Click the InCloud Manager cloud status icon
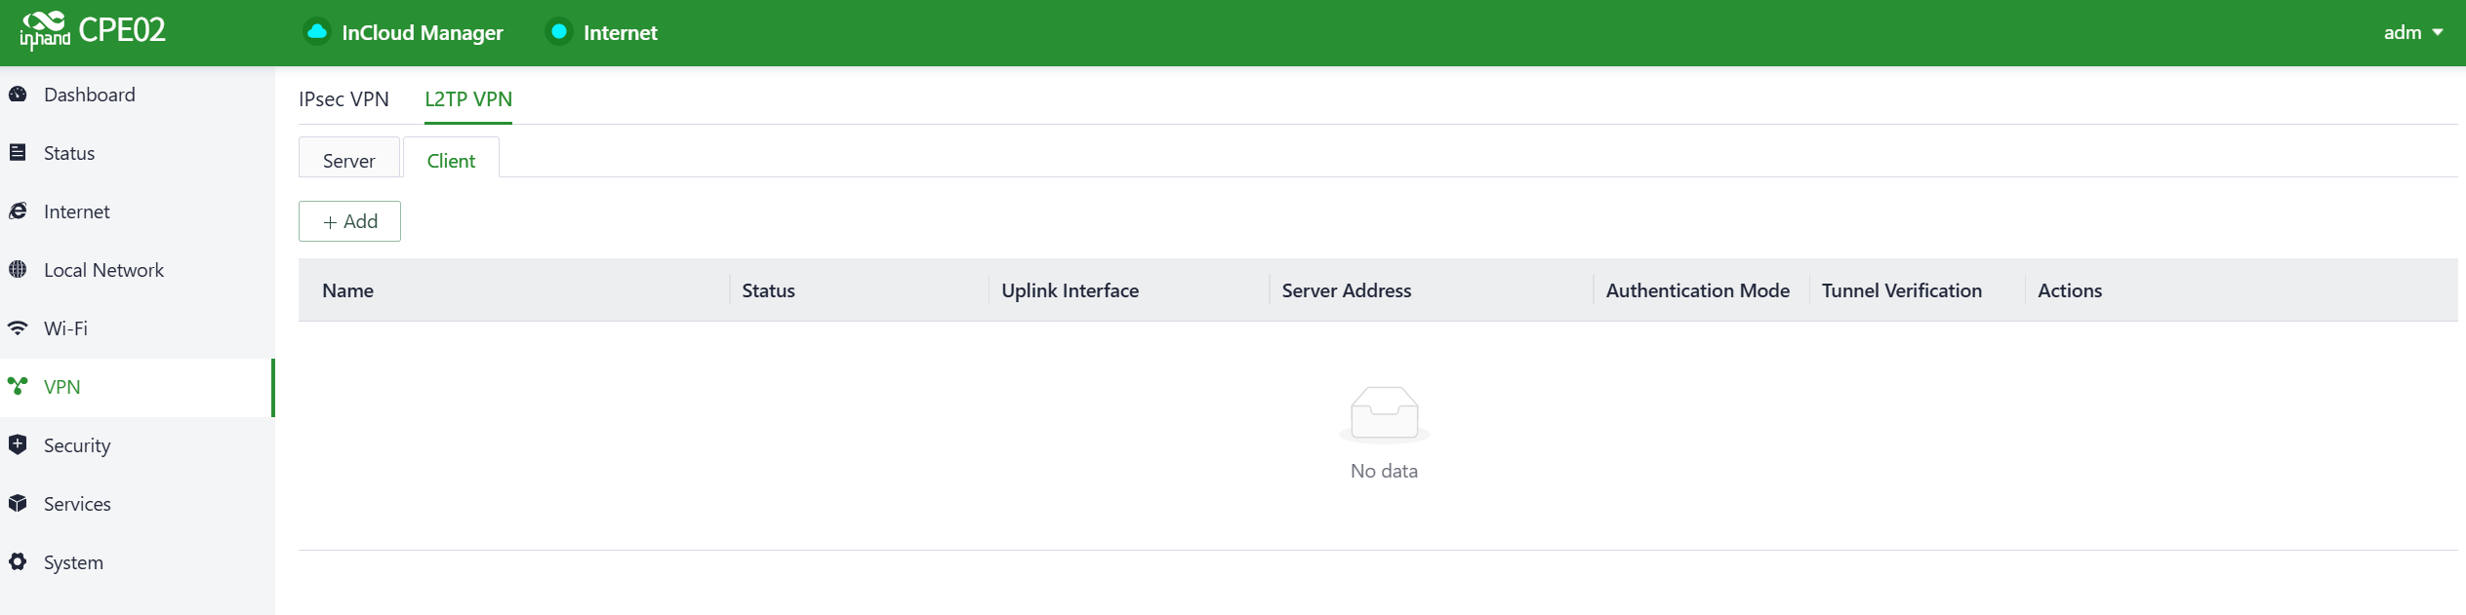Screen dimensions: 2466x615 coord(316,32)
